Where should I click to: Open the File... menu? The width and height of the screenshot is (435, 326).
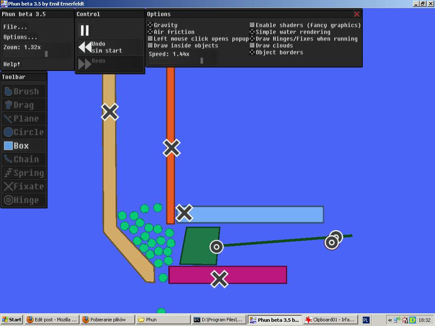[15, 27]
